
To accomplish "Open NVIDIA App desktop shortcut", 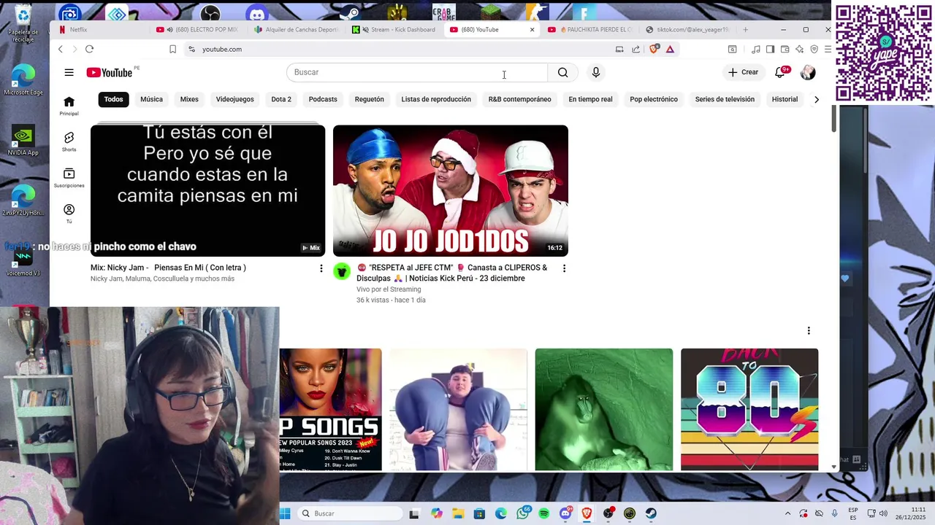I will tap(23, 140).
